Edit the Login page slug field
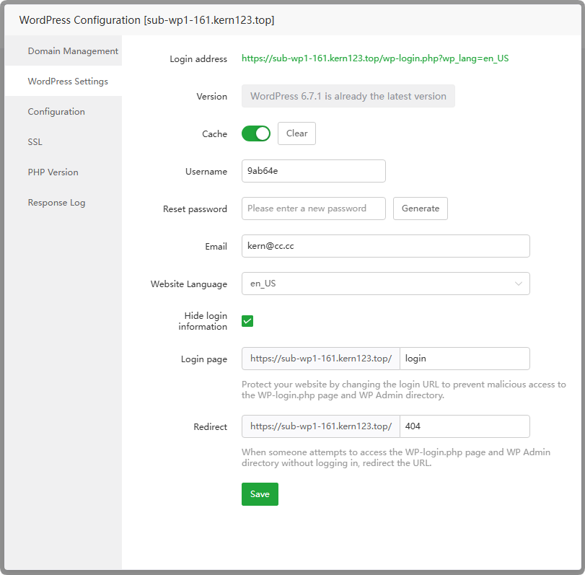The height and width of the screenshot is (575, 585). click(x=465, y=359)
